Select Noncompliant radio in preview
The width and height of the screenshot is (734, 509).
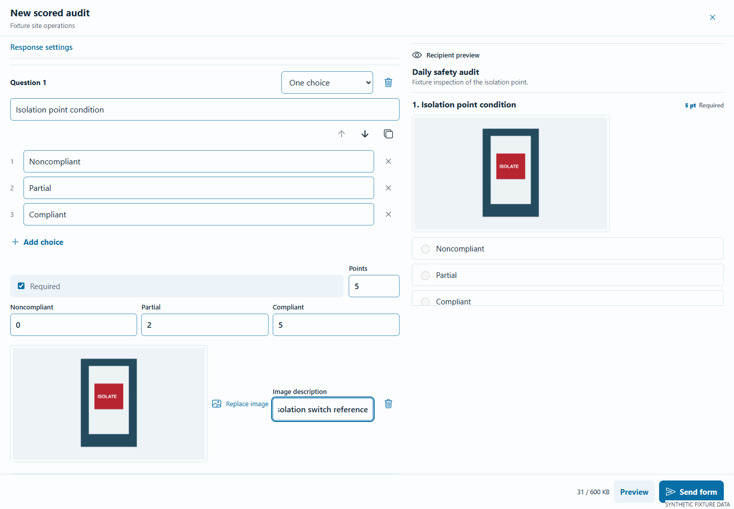[425, 249]
